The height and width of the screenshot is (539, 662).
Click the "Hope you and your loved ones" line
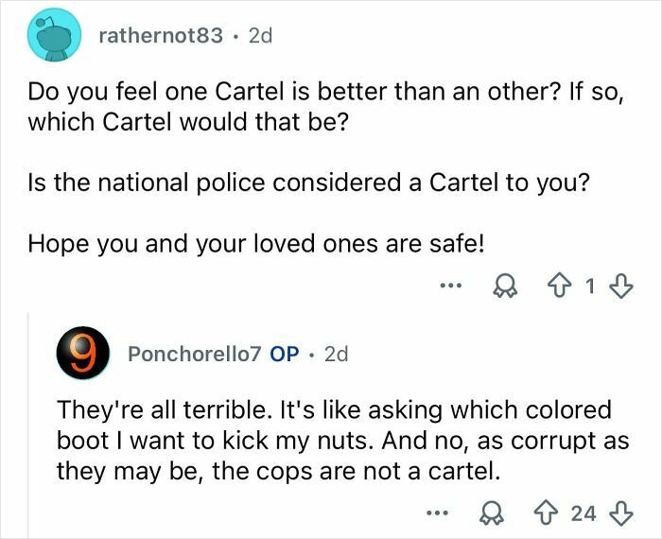[x=255, y=241]
